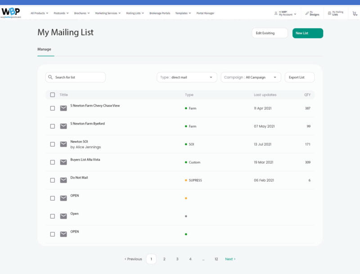Expand the Templates menu
This screenshot has width=360, height=274.
pyautogui.click(x=183, y=13)
